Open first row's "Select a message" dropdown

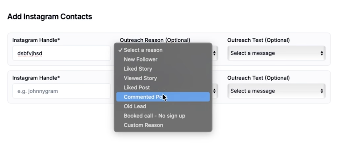click(x=276, y=53)
